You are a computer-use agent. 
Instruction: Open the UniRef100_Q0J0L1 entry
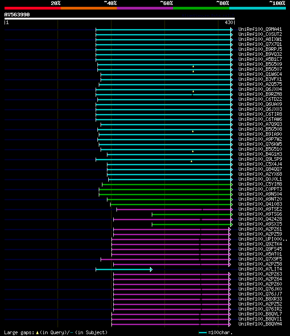pos(260,179)
